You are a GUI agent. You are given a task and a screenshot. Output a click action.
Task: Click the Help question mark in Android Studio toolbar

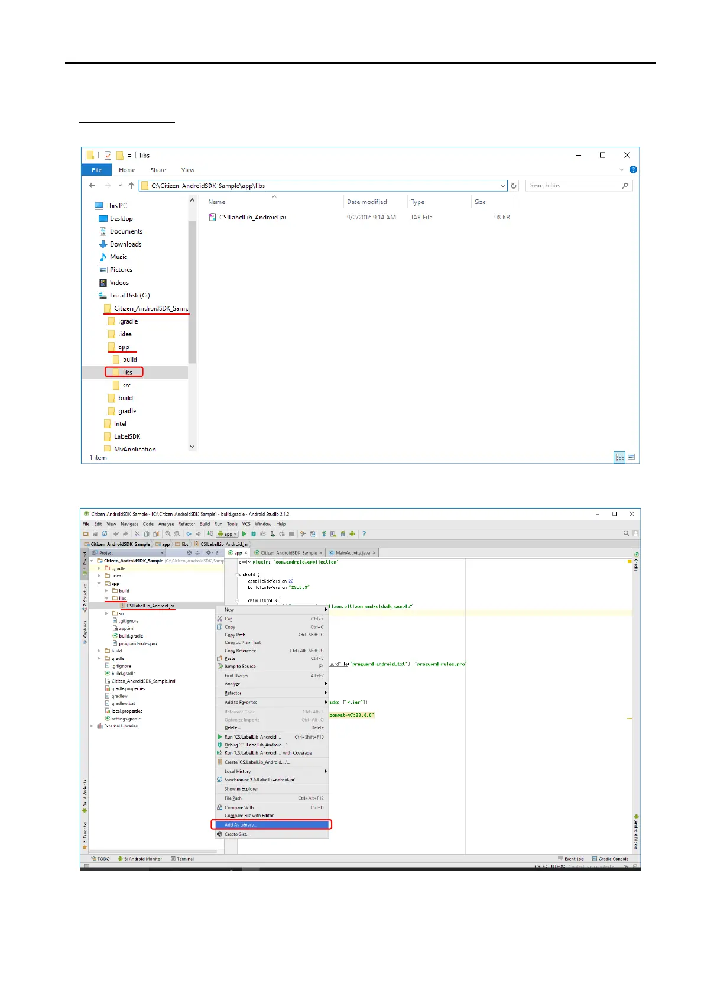click(x=364, y=534)
